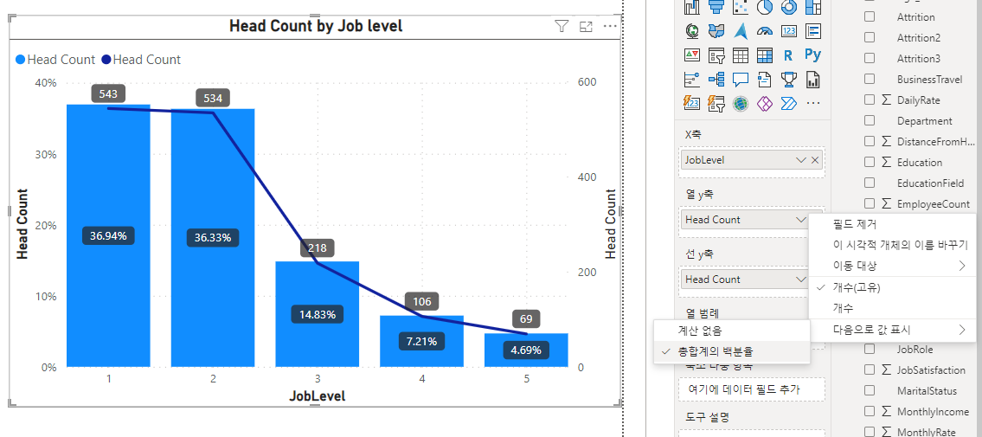Click the light blue Head Count legend entry
Image resolution: width=982 pixels, height=437 pixels.
(55, 60)
